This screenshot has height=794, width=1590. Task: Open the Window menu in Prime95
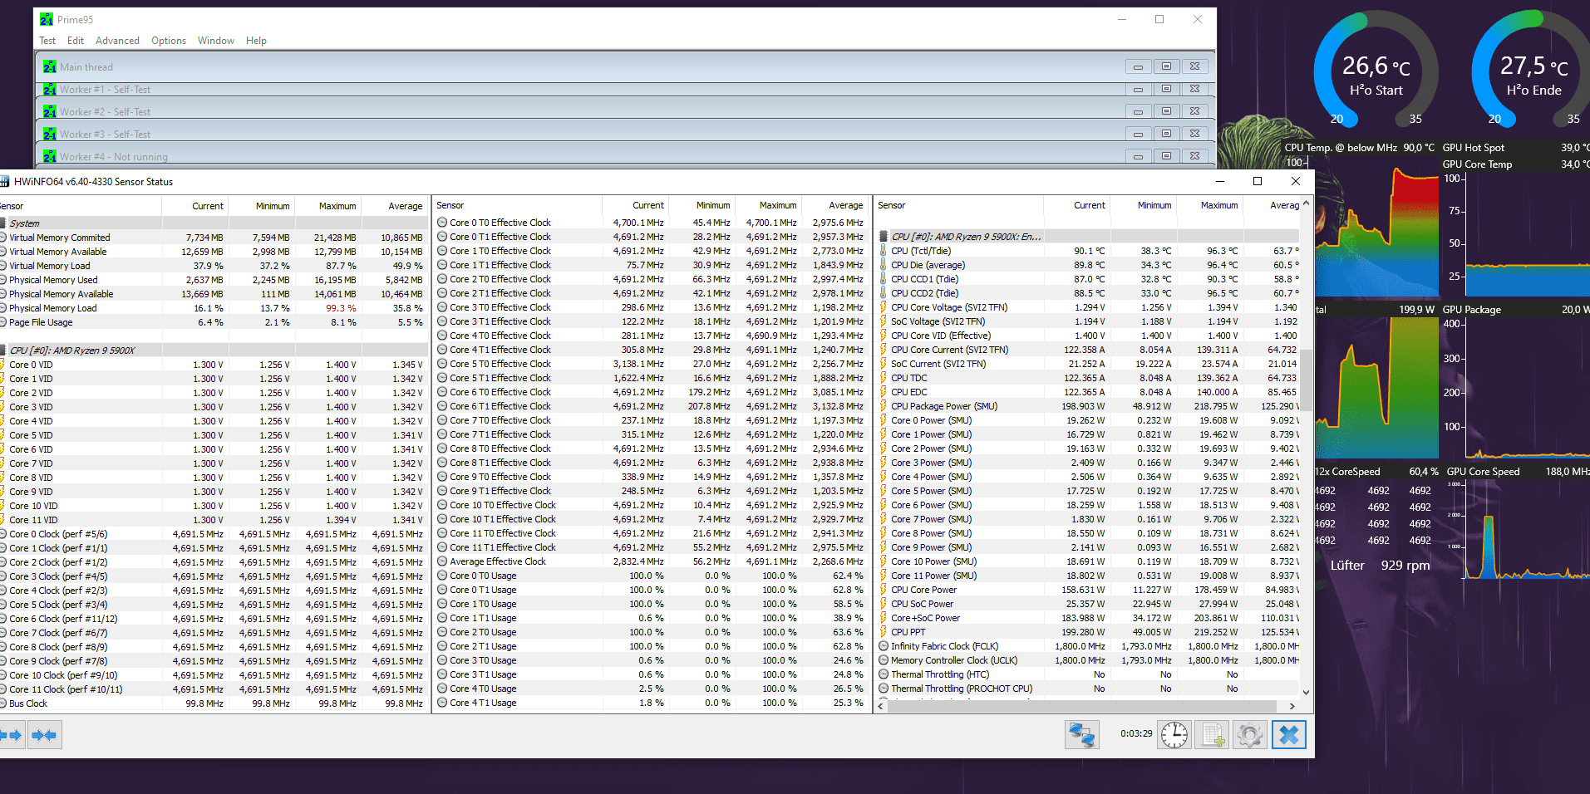click(x=216, y=41)
